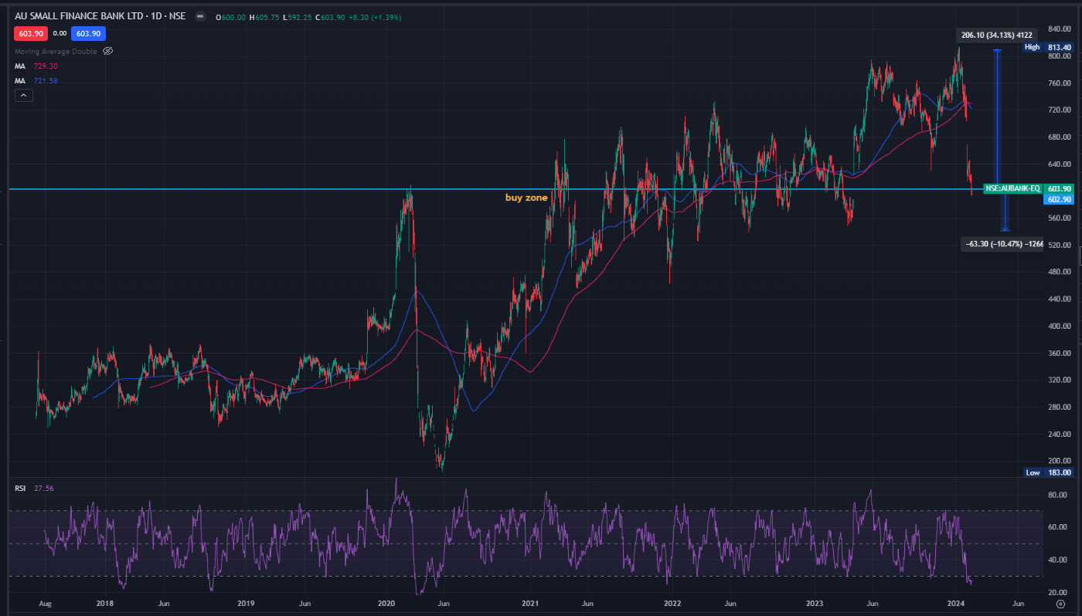Open the AU SMALL FINANCE BANK LTD symbol title
Image resolution: width=1082 pixels, height=616 pixels.
click(x=100, y=16)
